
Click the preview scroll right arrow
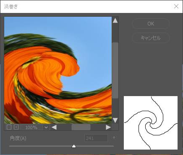[x=108, y=127]
